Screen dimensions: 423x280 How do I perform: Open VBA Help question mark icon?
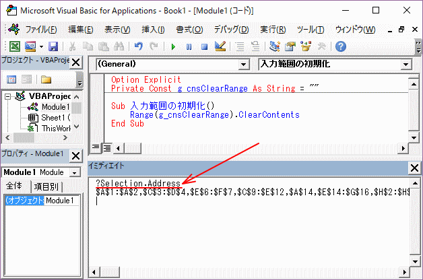click(x=341, y=46)
